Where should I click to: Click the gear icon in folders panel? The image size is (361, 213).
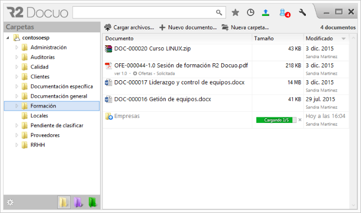10,202
